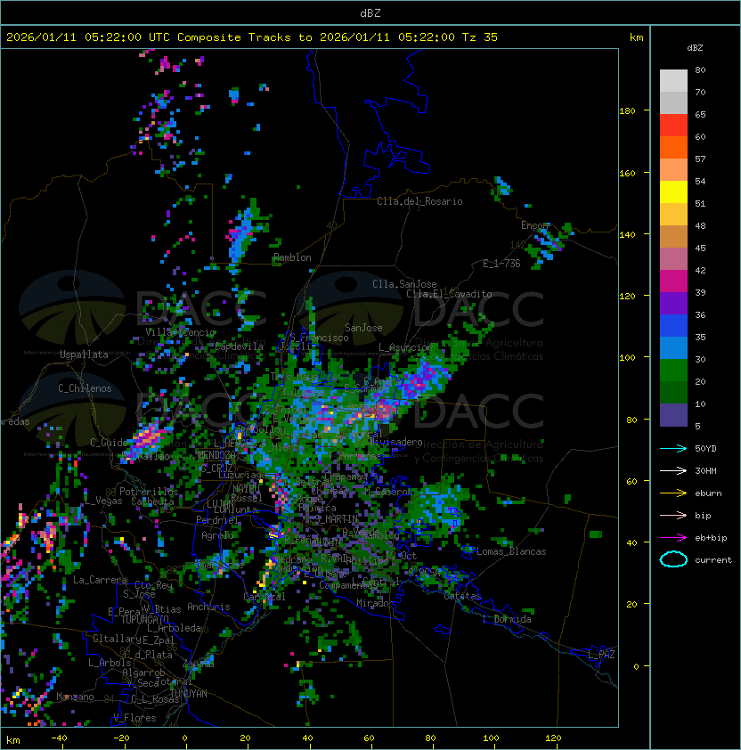Click the magenta eb+bip arrow in legend

(x=673, y=538)
